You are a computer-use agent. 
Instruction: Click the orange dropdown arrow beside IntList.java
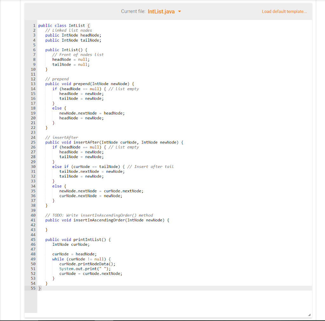coord(179,11)
